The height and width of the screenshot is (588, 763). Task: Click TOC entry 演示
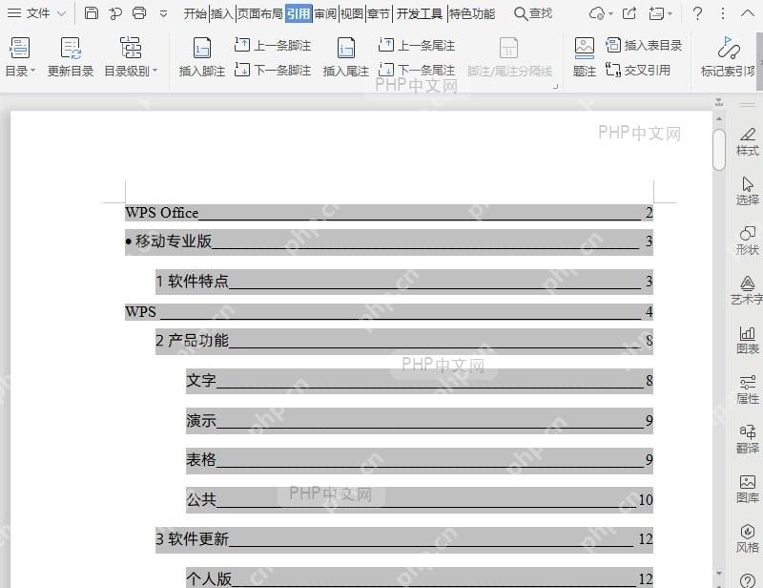tap(420, 420)
